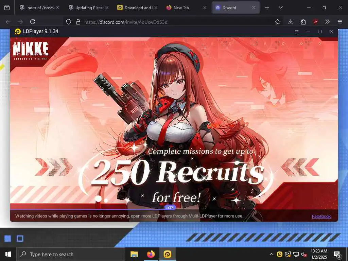Click the Type here to search box
This screenshot has width=348, height=261.
(71, 254)
